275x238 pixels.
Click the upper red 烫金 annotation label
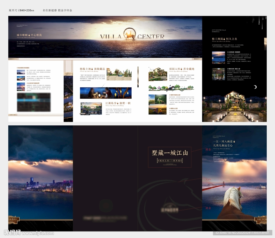[x=208, y=149]
